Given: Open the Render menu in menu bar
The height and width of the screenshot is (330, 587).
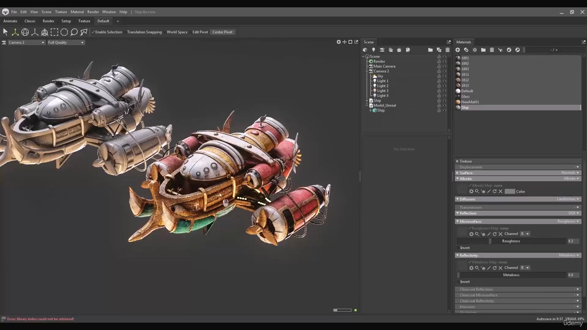Looking at the screenshot, I should 93,12.
